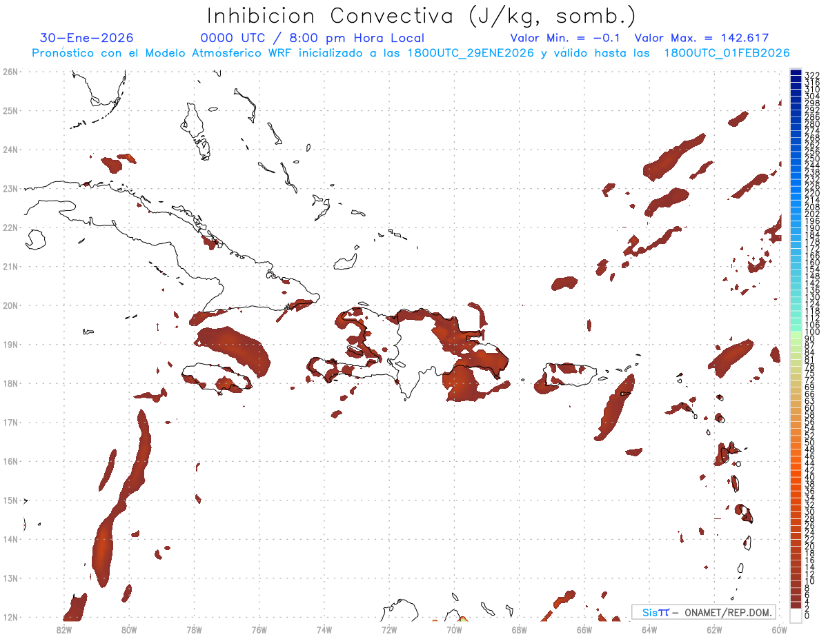The width and height of the screenshot is (828, 639).
Task: Click the pale green swatch labeled 100
Action: tap(796, 334)
